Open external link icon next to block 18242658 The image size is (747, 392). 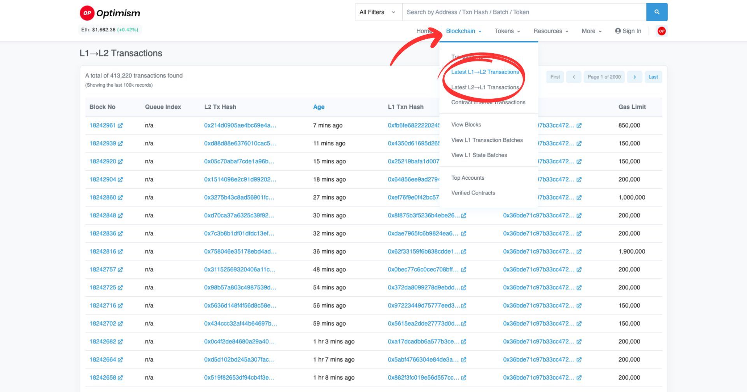[x=120, y=378]
